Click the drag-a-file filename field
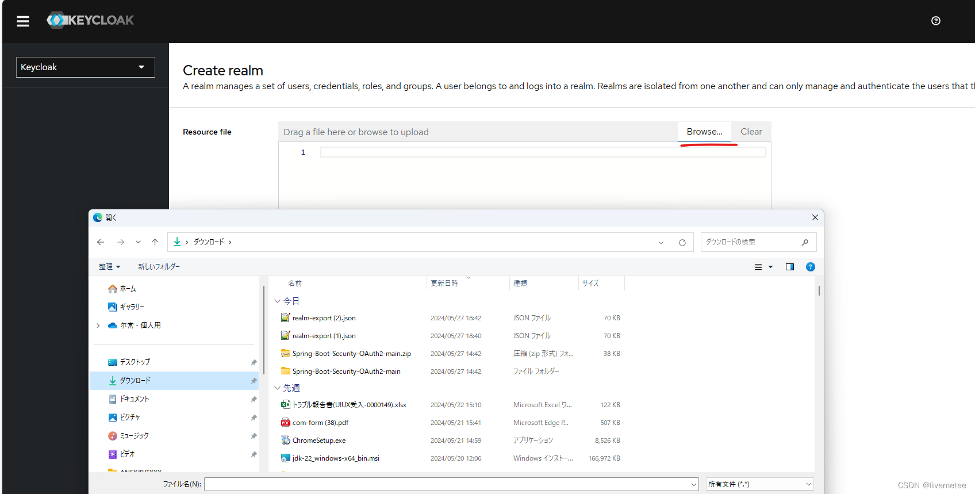The image size is (975, 494). click(x=478, y=132)
